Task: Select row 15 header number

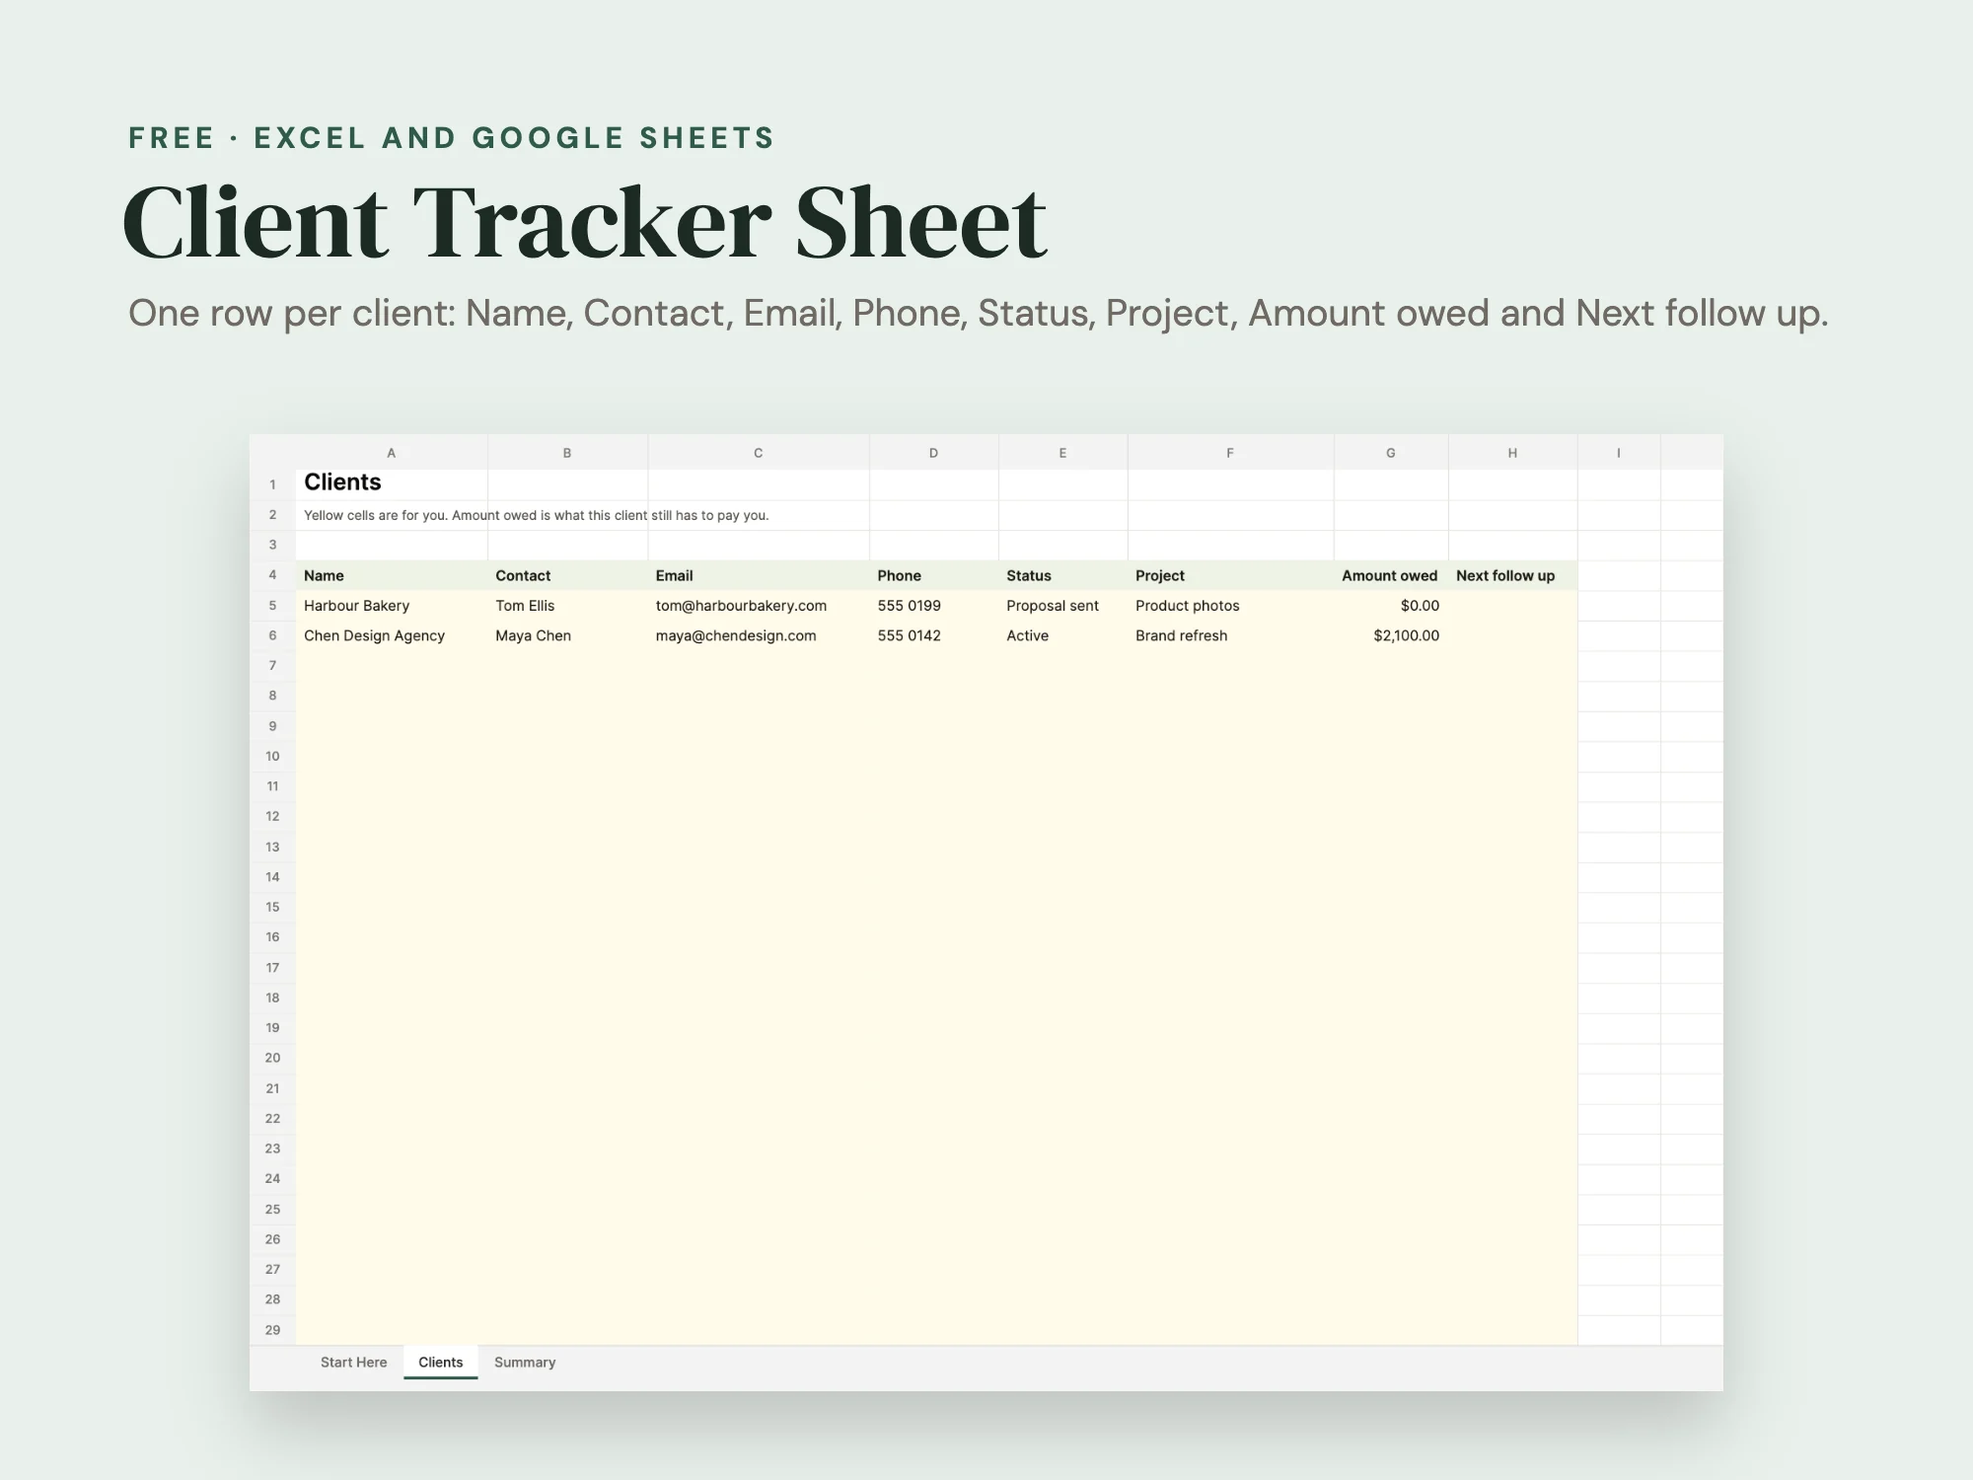Action: [x=273, y=907]
